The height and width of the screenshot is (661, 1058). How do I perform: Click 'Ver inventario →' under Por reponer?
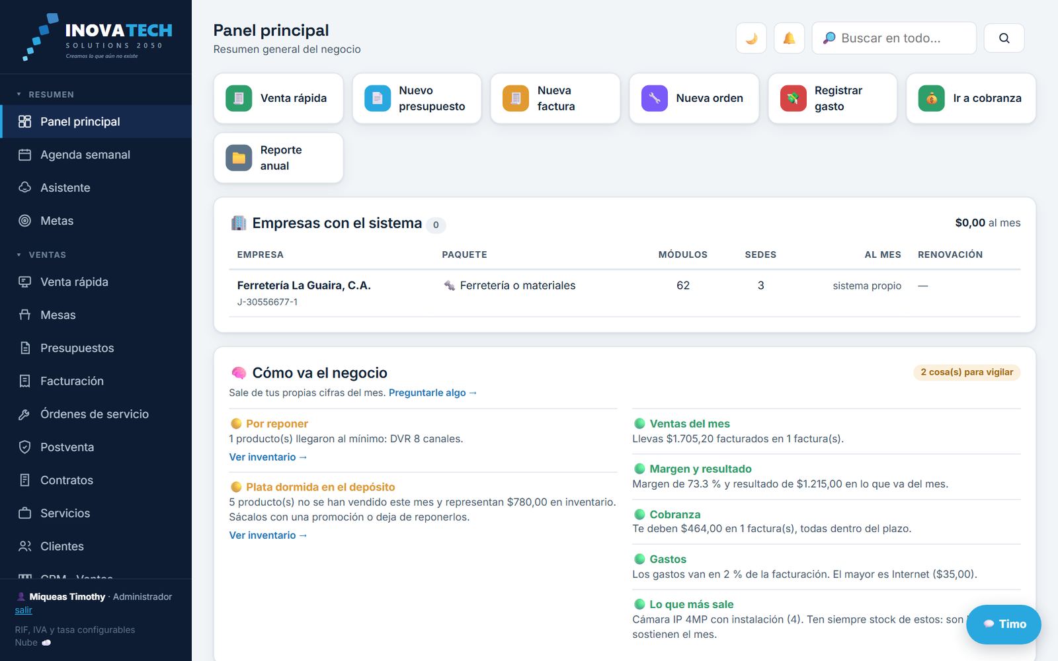pyautogui.click(x=268, y=457)
